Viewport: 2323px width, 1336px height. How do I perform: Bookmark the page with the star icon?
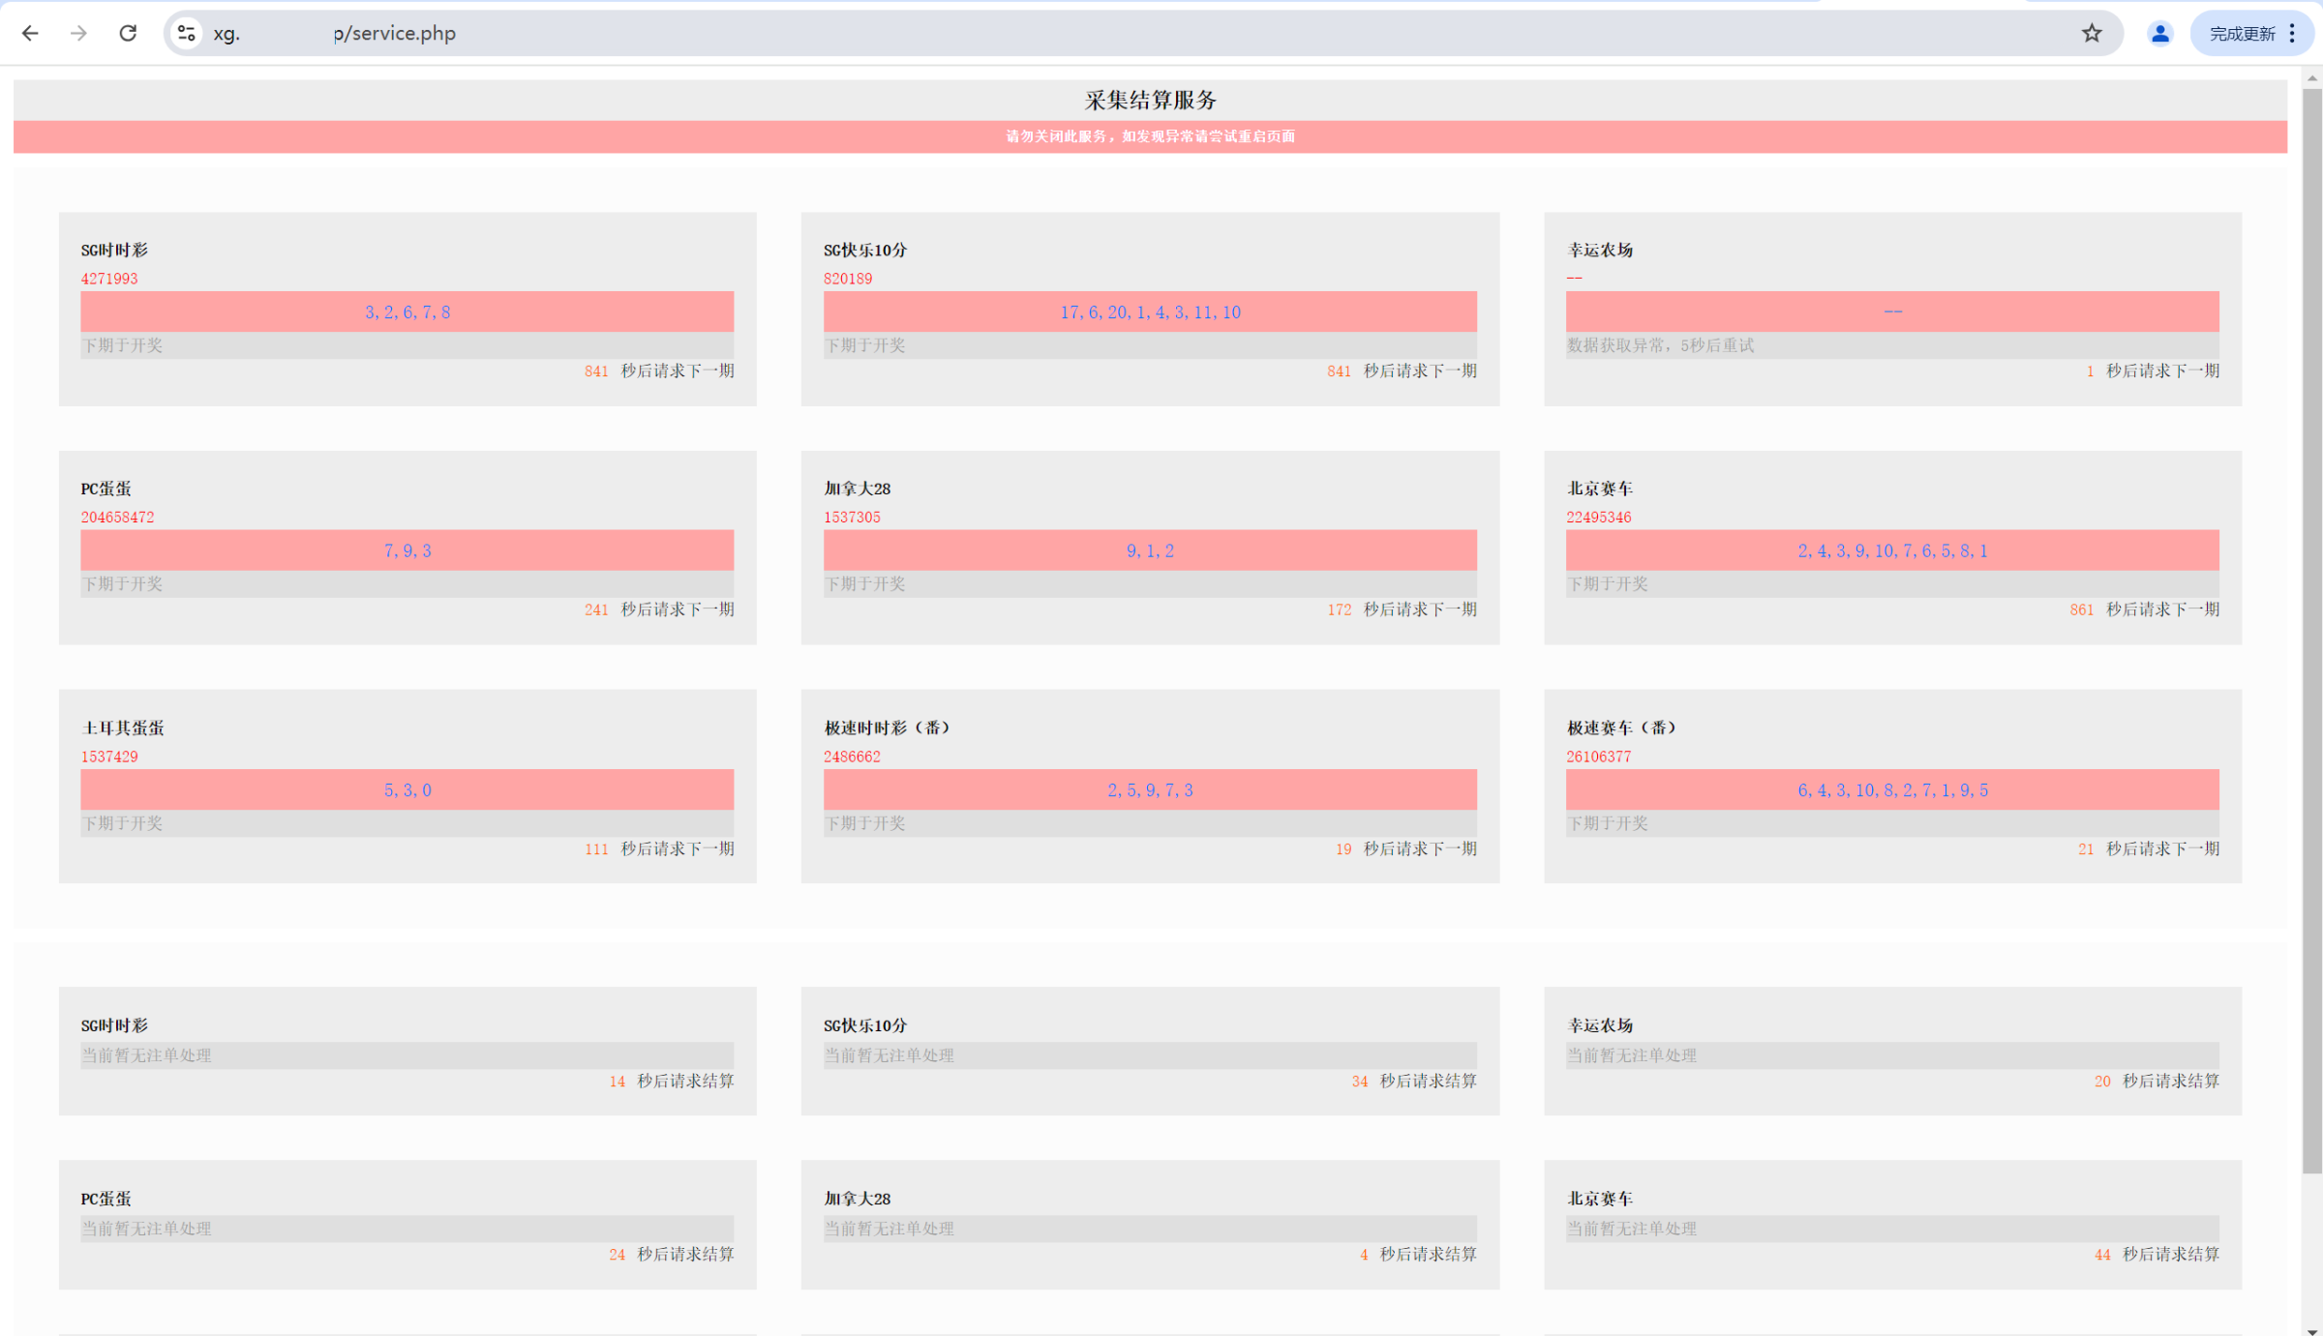pyautogui.click(x=2092, y=33)
